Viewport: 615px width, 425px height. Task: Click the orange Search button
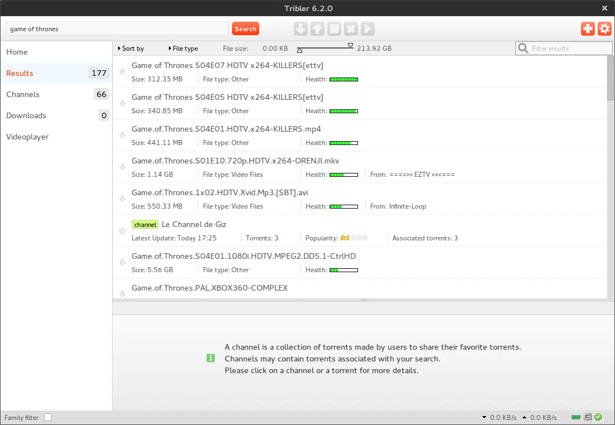[245, 28]
